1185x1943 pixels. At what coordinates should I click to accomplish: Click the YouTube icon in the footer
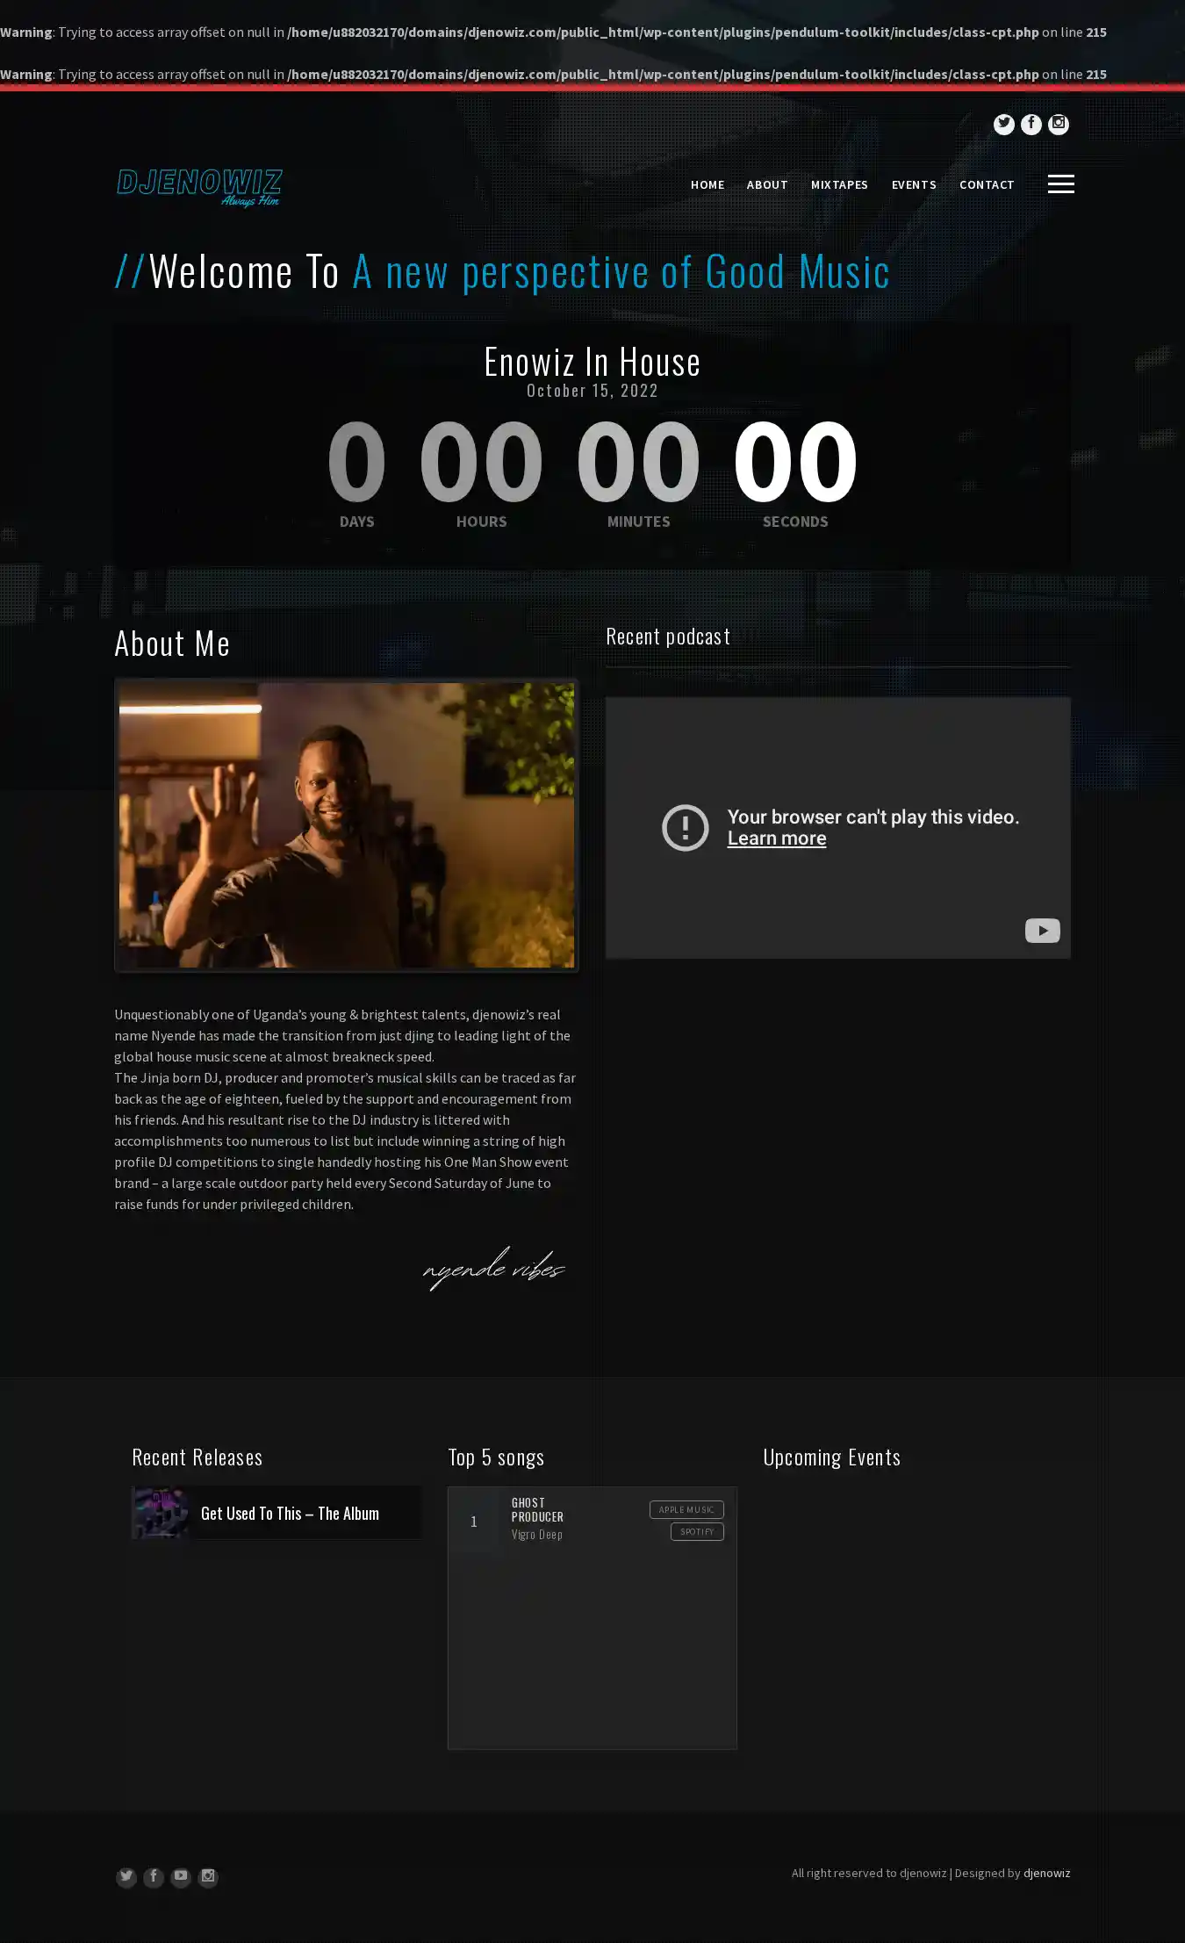tap(181, 1876)
